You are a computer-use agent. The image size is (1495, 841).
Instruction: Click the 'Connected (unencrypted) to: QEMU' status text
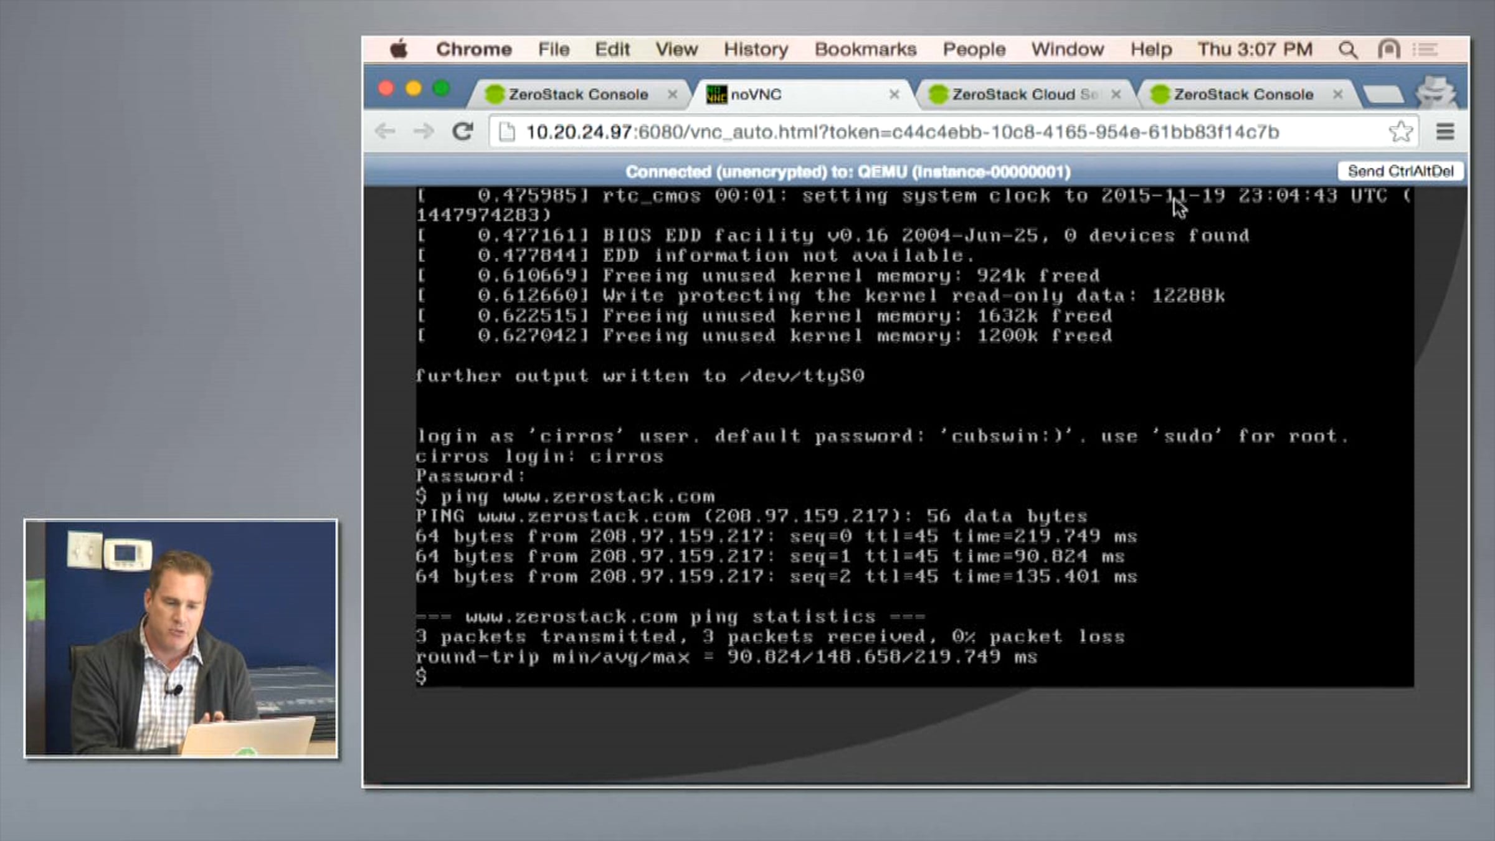[848, 171]
